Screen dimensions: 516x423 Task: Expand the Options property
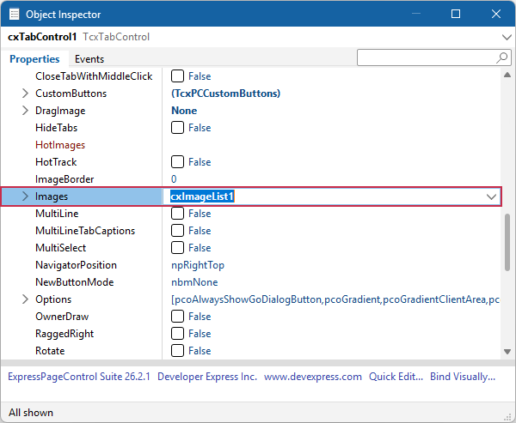pos(25,299)
